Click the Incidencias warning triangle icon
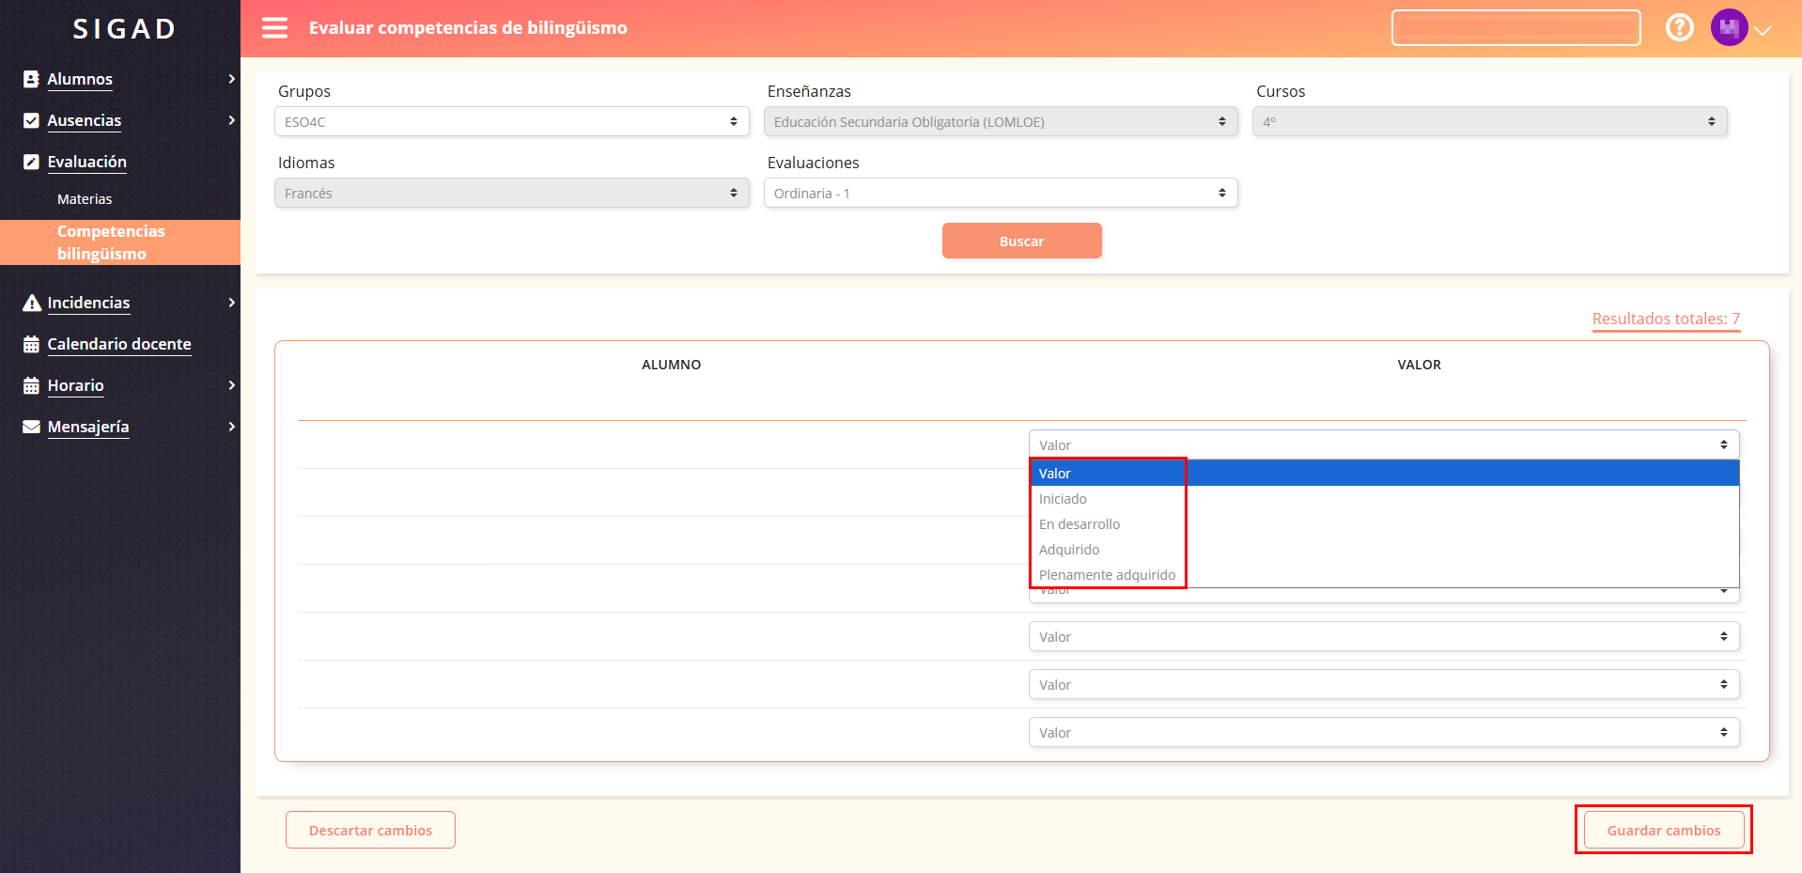The image size is (1802, 873). pos(31,304)
